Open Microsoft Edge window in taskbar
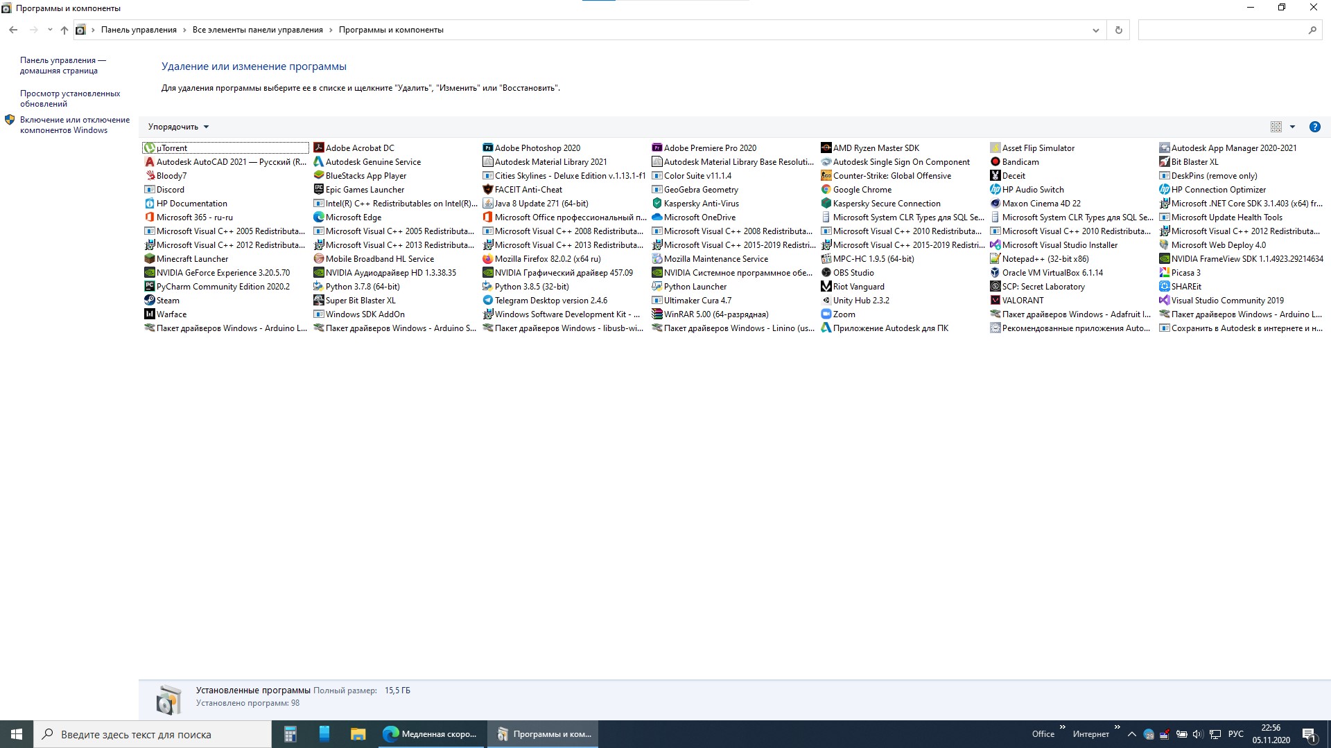Image resolution: width=1331 pixels, height=748 pixels. click(430, 734)
